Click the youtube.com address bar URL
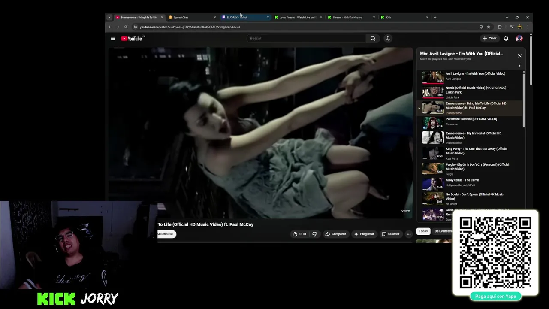The image size is (549, 309). pyautogui.click(x=190, y=27)
